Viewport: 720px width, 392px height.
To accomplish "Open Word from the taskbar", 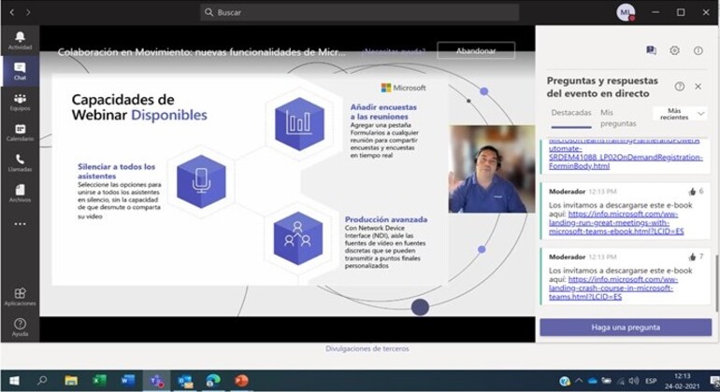I will click(128, 381).
